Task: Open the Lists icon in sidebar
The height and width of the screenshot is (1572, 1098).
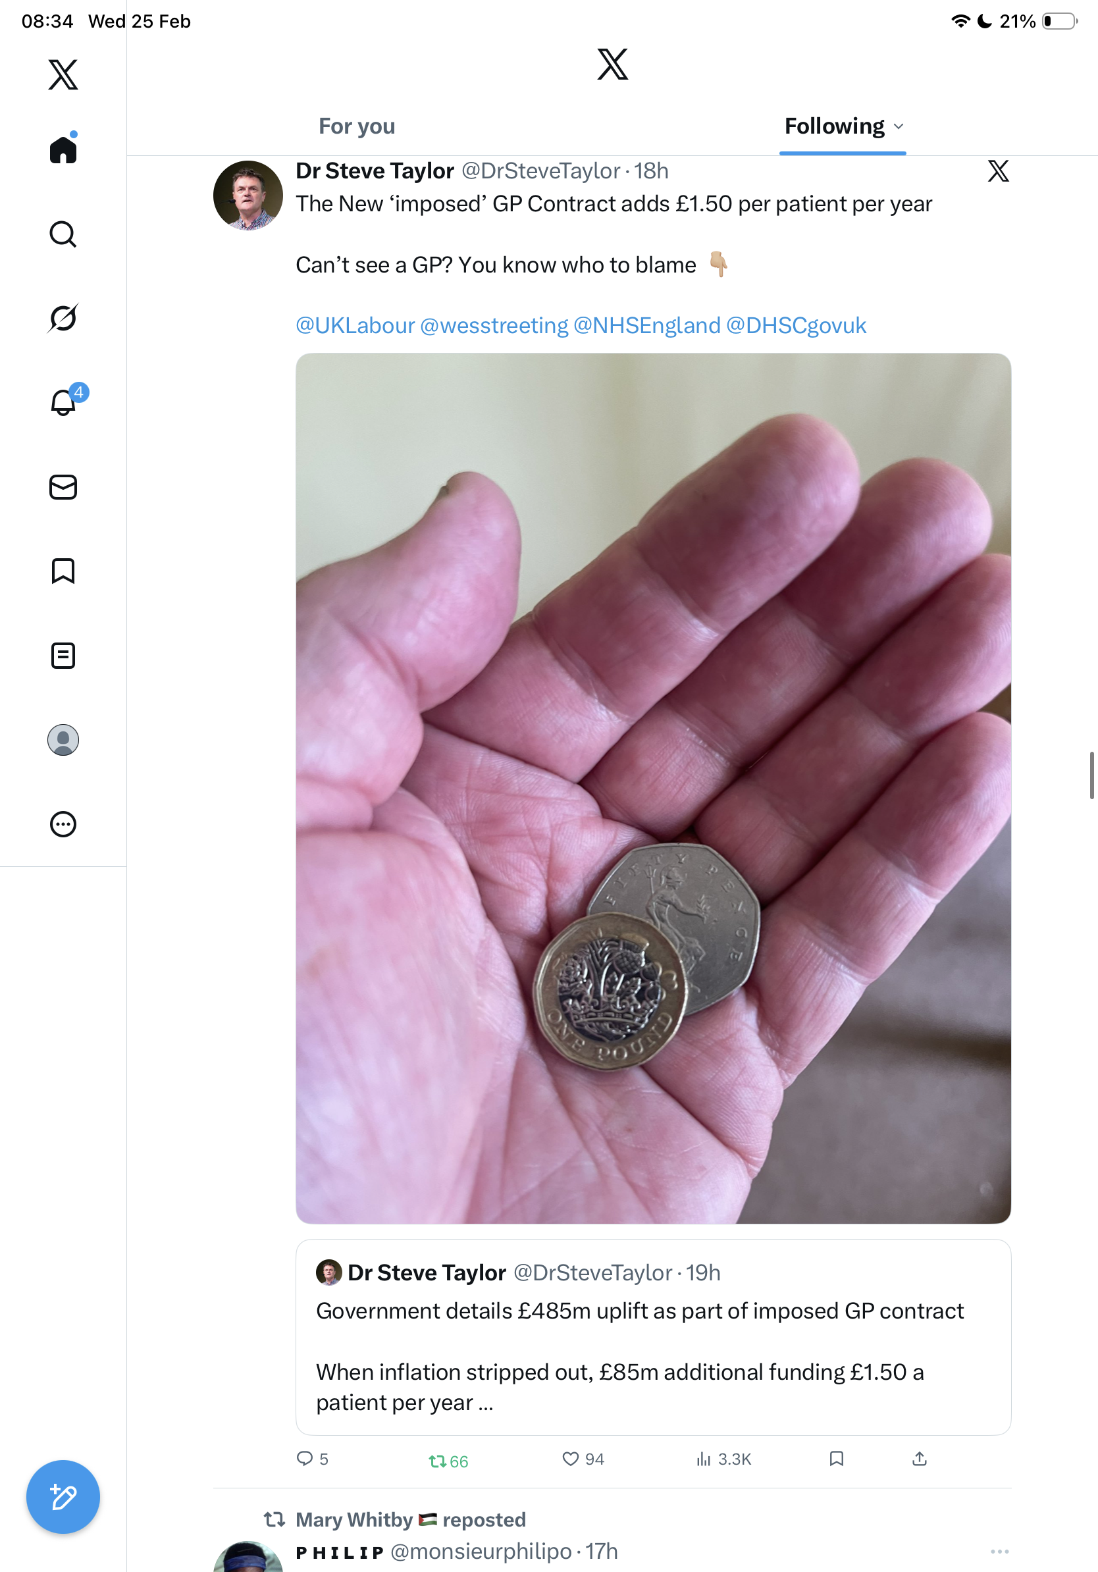Action: pyautogui.click(x=63, y=655)
